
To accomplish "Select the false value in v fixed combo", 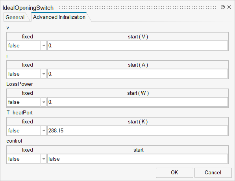I will coord(24,45).
